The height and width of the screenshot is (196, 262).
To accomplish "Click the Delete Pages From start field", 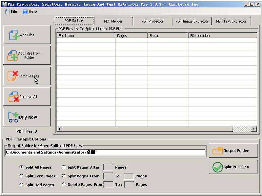I will click(x=108, y=185).
